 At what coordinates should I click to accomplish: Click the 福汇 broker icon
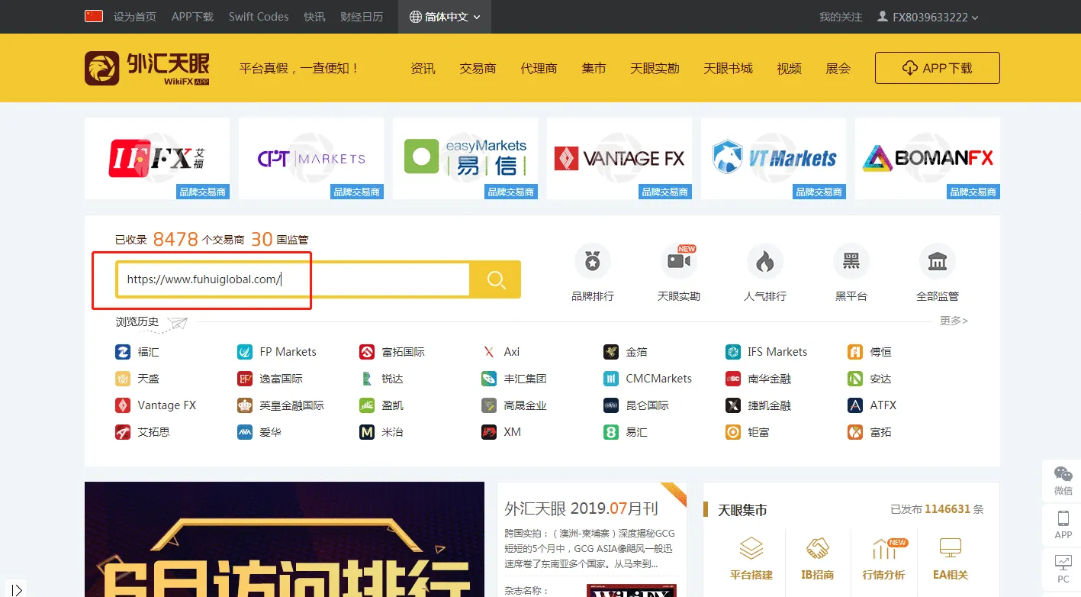pyautogui.click(x=123, y=352)
